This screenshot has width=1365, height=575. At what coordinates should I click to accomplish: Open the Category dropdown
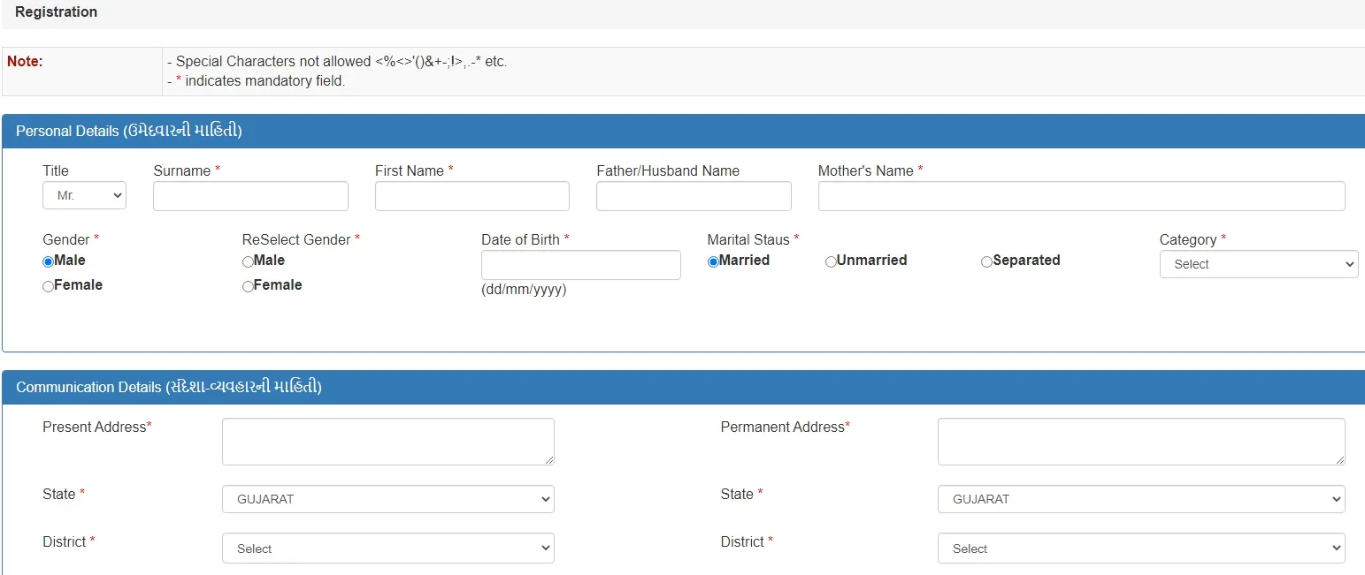[1259, 264]
